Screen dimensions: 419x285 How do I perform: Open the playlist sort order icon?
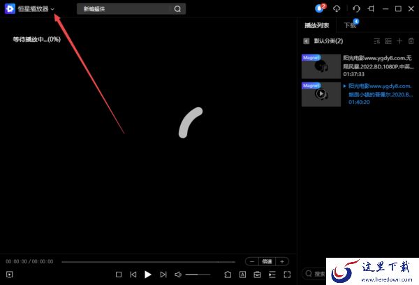click(x=377, y=41)
